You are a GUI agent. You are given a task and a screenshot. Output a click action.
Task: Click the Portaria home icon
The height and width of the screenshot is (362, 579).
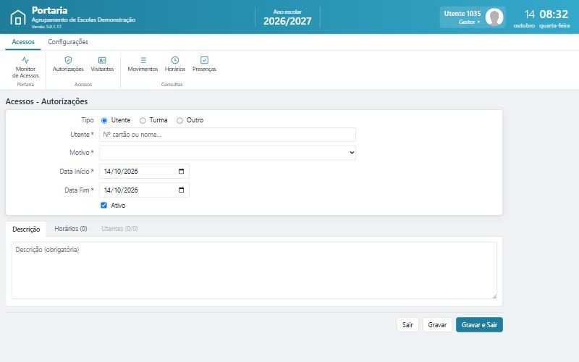[17, 17]
